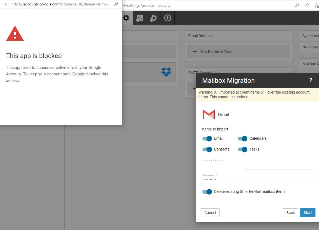Click the add-to-favorites star icon

[316, 5]
